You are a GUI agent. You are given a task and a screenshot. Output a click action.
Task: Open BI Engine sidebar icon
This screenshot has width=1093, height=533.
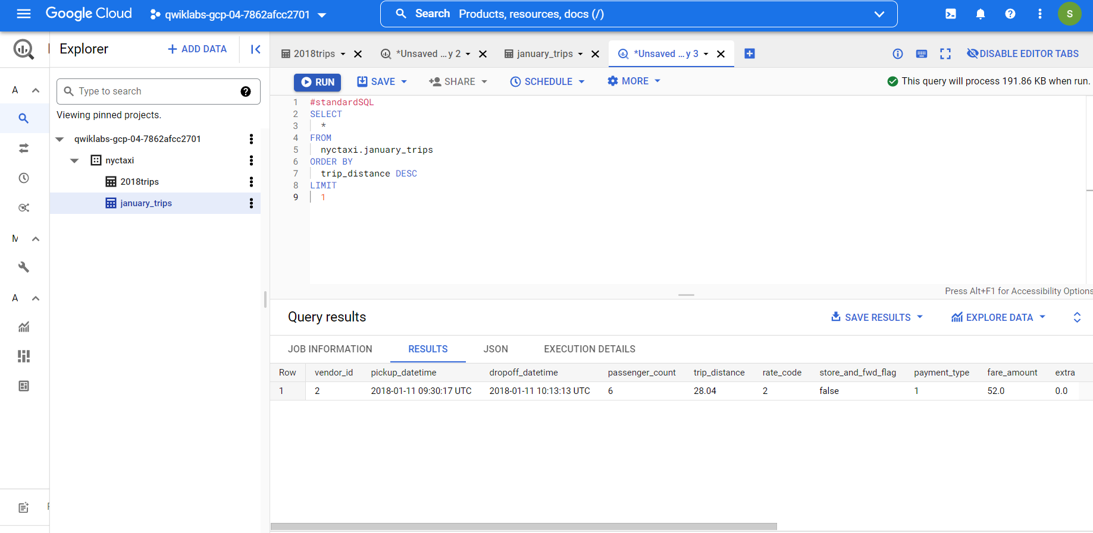(24, 386)
